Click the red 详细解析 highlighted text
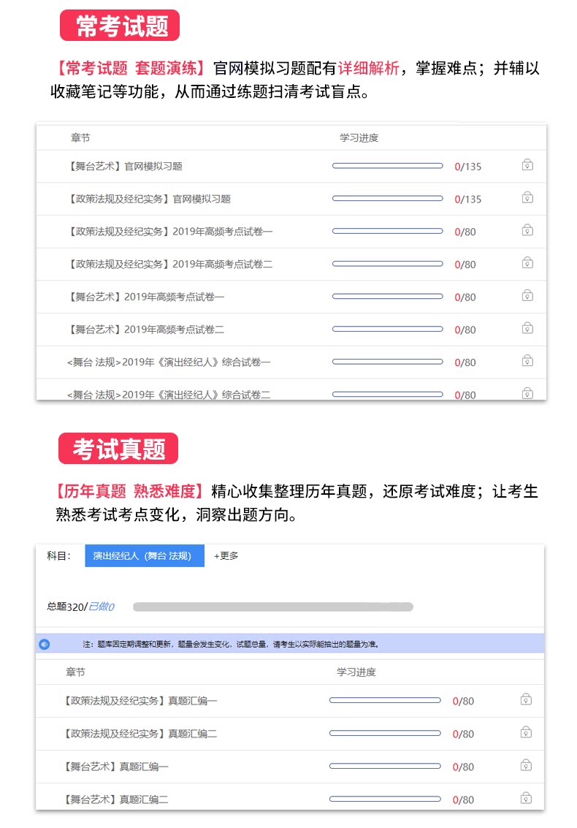 pos(369,68)
